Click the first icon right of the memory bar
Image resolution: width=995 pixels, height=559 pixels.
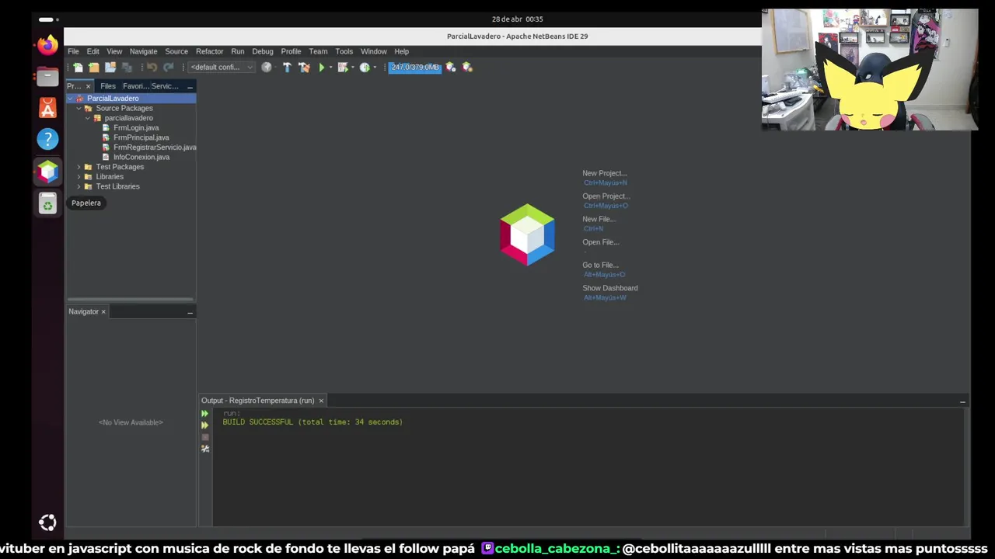click(x=451, y=68)
